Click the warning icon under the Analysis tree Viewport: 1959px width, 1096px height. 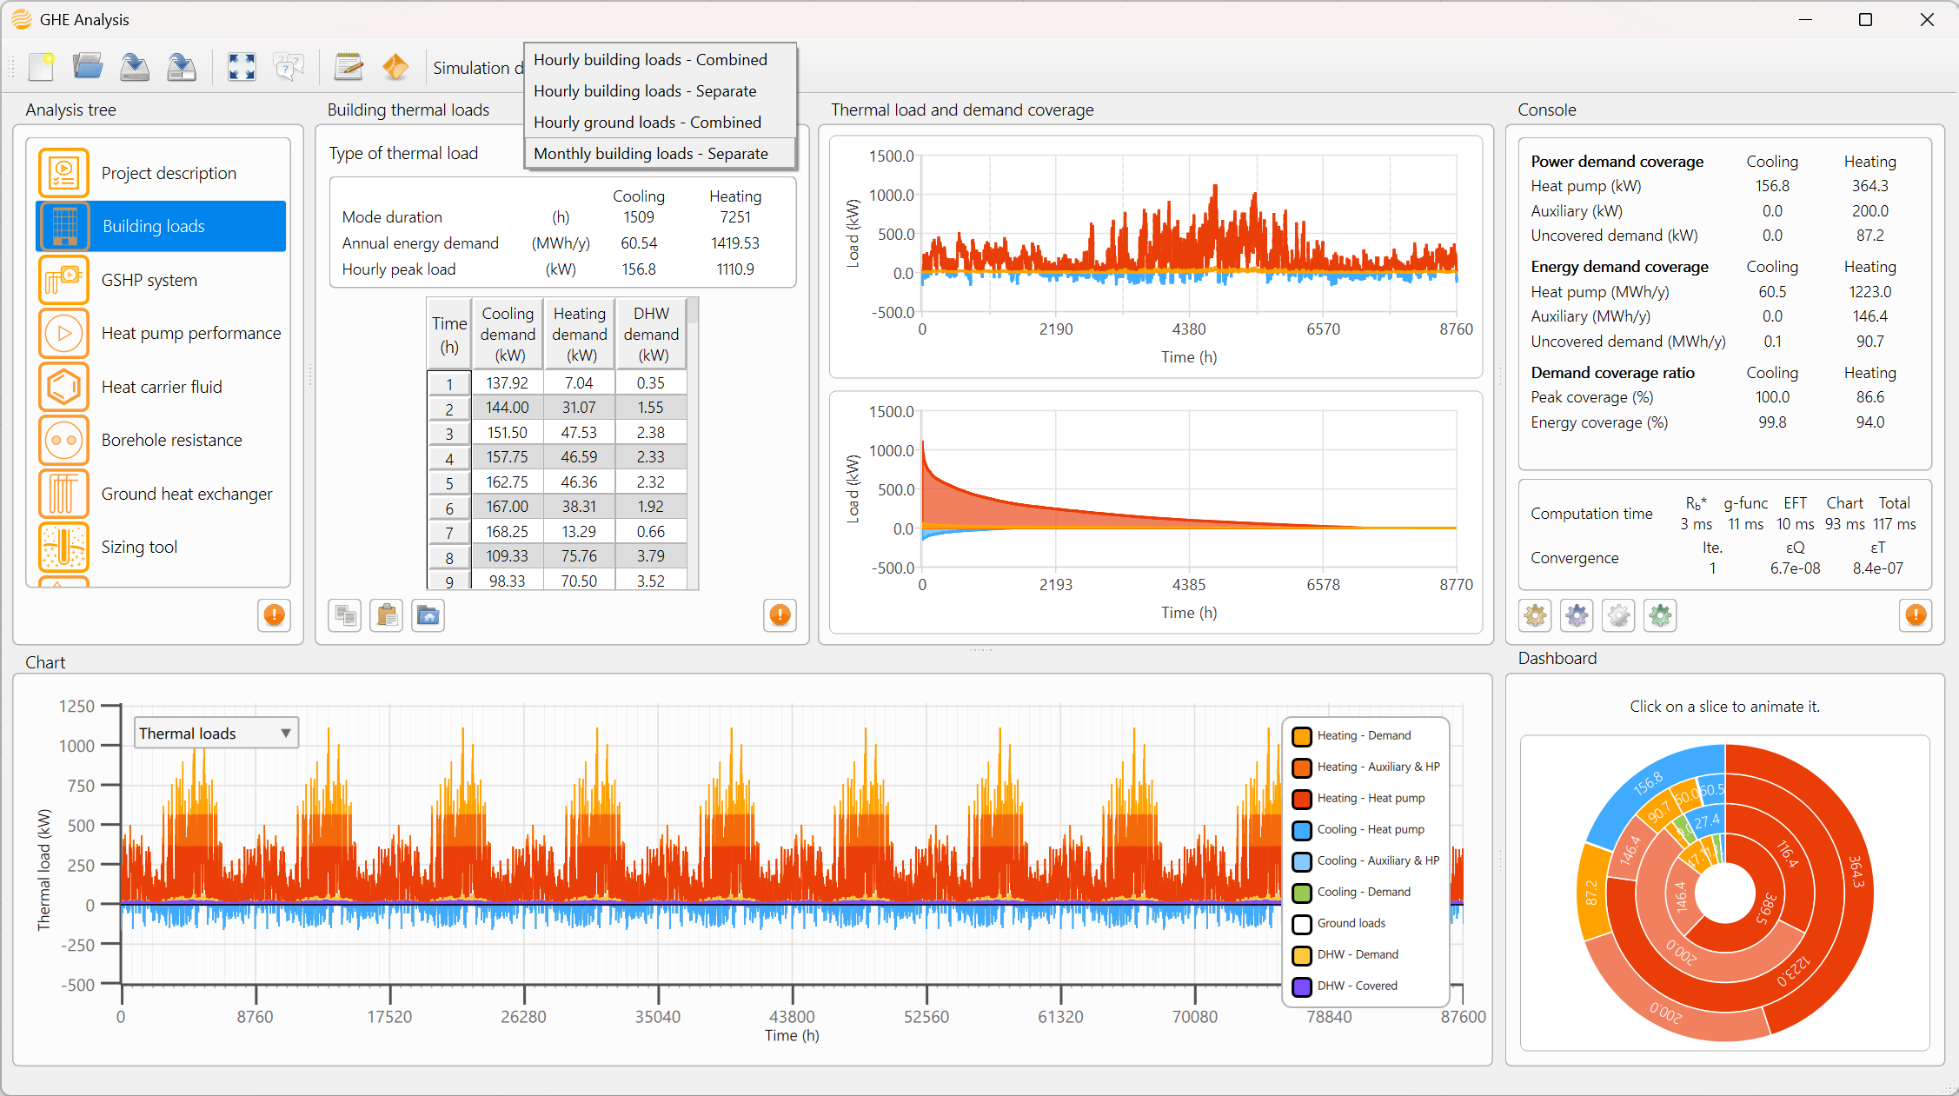(274, 615)
